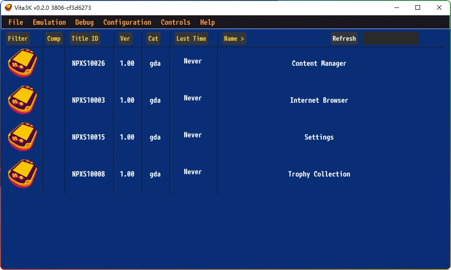The height and width of the screenshot is (270, 451).
Task: Click title ID NPXS10003
Action: [x=88, y=100]
